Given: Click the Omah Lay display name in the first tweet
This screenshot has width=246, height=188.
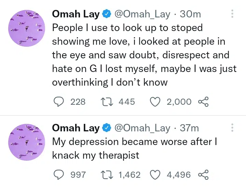Looking at the screenshot, I should pyautogui.click(x=76, y=14).
